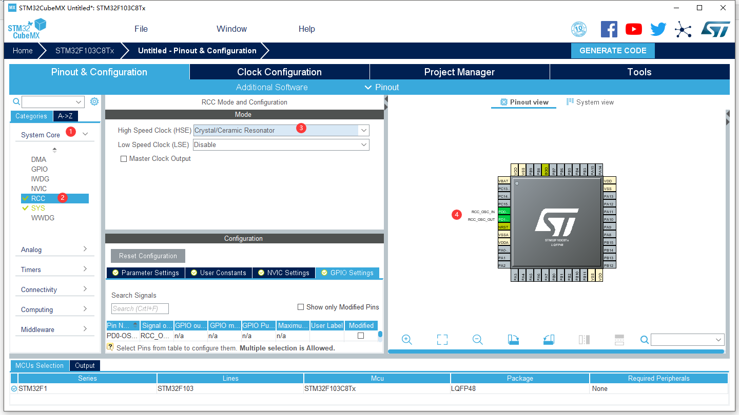
Task: Open the NVIC Settings tab
Action: (x=284, y=273)
